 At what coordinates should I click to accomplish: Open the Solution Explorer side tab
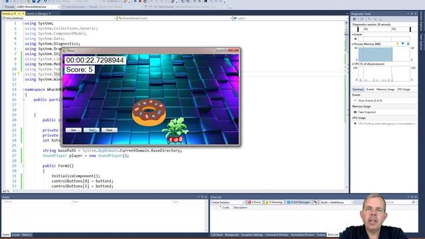pyautogui.click(x=421, y=22)
